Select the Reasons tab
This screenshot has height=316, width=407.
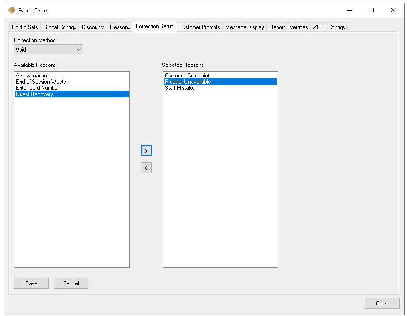(120, 27)
